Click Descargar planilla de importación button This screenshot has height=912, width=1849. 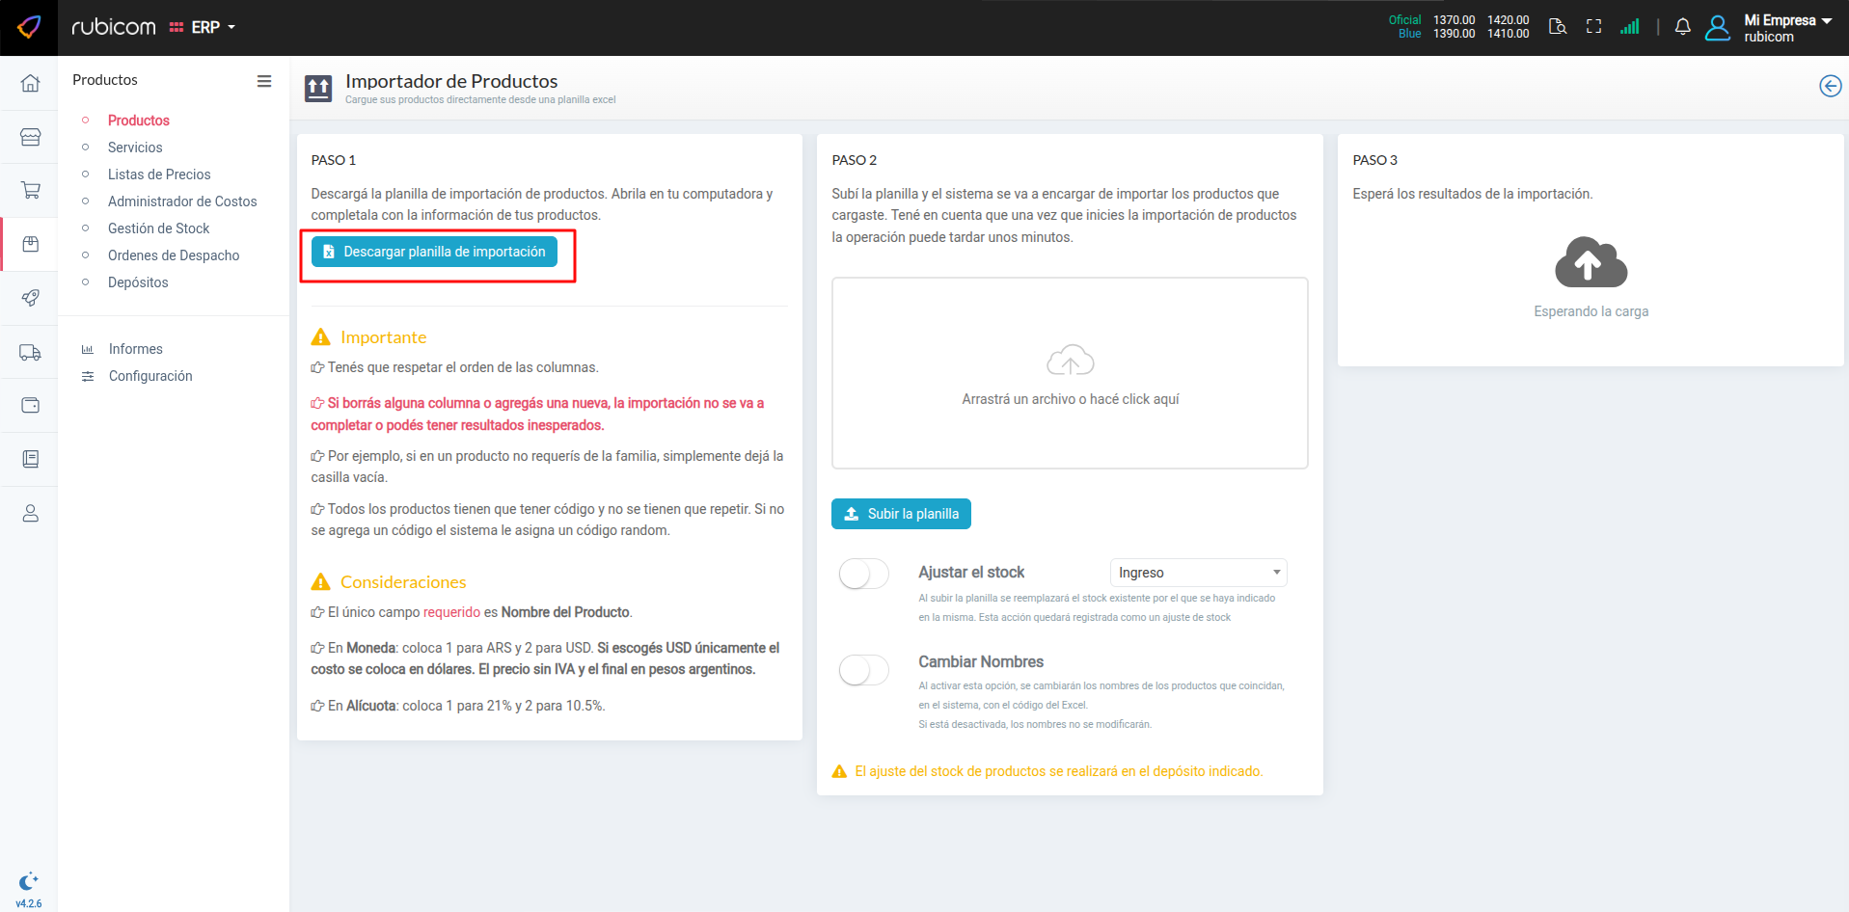tap(434, 252)
